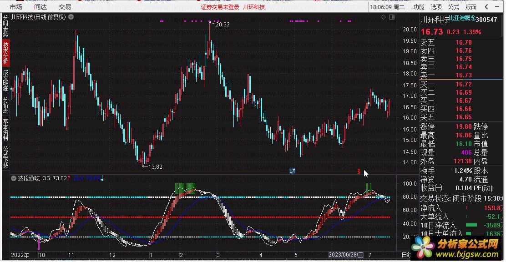Click the 日线 period label at bottom
This screenshot has height=262, width=506.
pos(405,255)
